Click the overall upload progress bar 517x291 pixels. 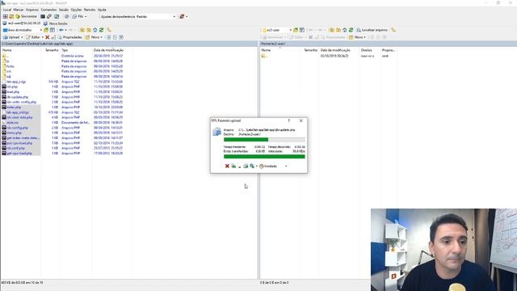[x=264, y=156]
